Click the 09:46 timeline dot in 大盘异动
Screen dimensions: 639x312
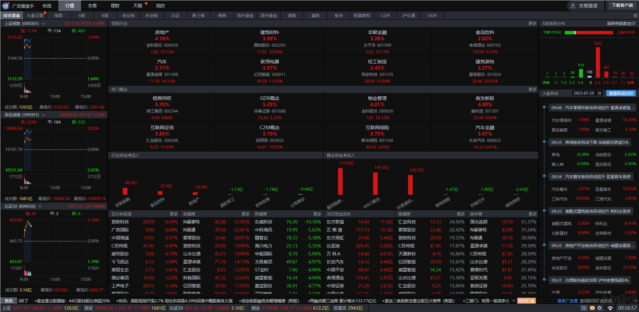click(x=544, y=107)
